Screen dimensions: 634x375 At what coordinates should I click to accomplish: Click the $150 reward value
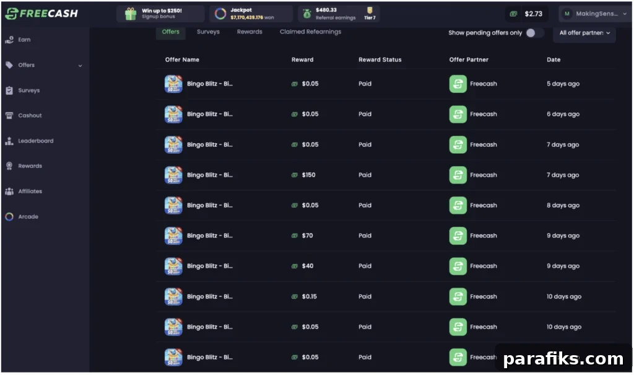308,175
